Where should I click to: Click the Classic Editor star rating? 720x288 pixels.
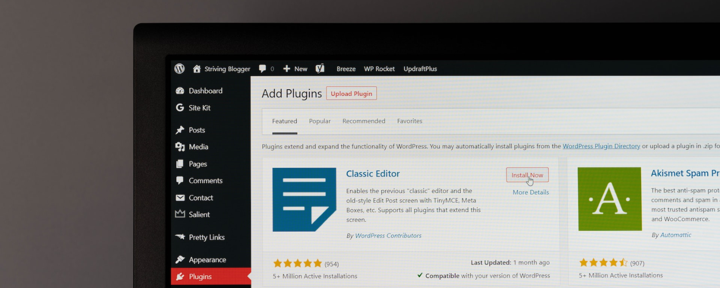click(x=298, y=264)
